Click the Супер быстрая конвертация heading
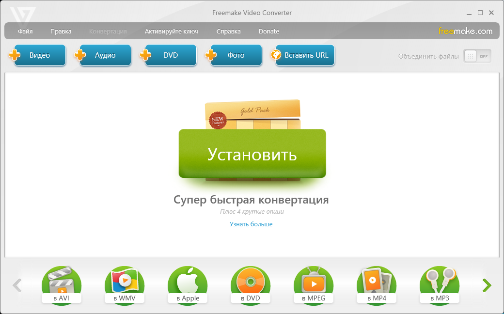Viewport: 504px width, 314px height. pos(251,200)
